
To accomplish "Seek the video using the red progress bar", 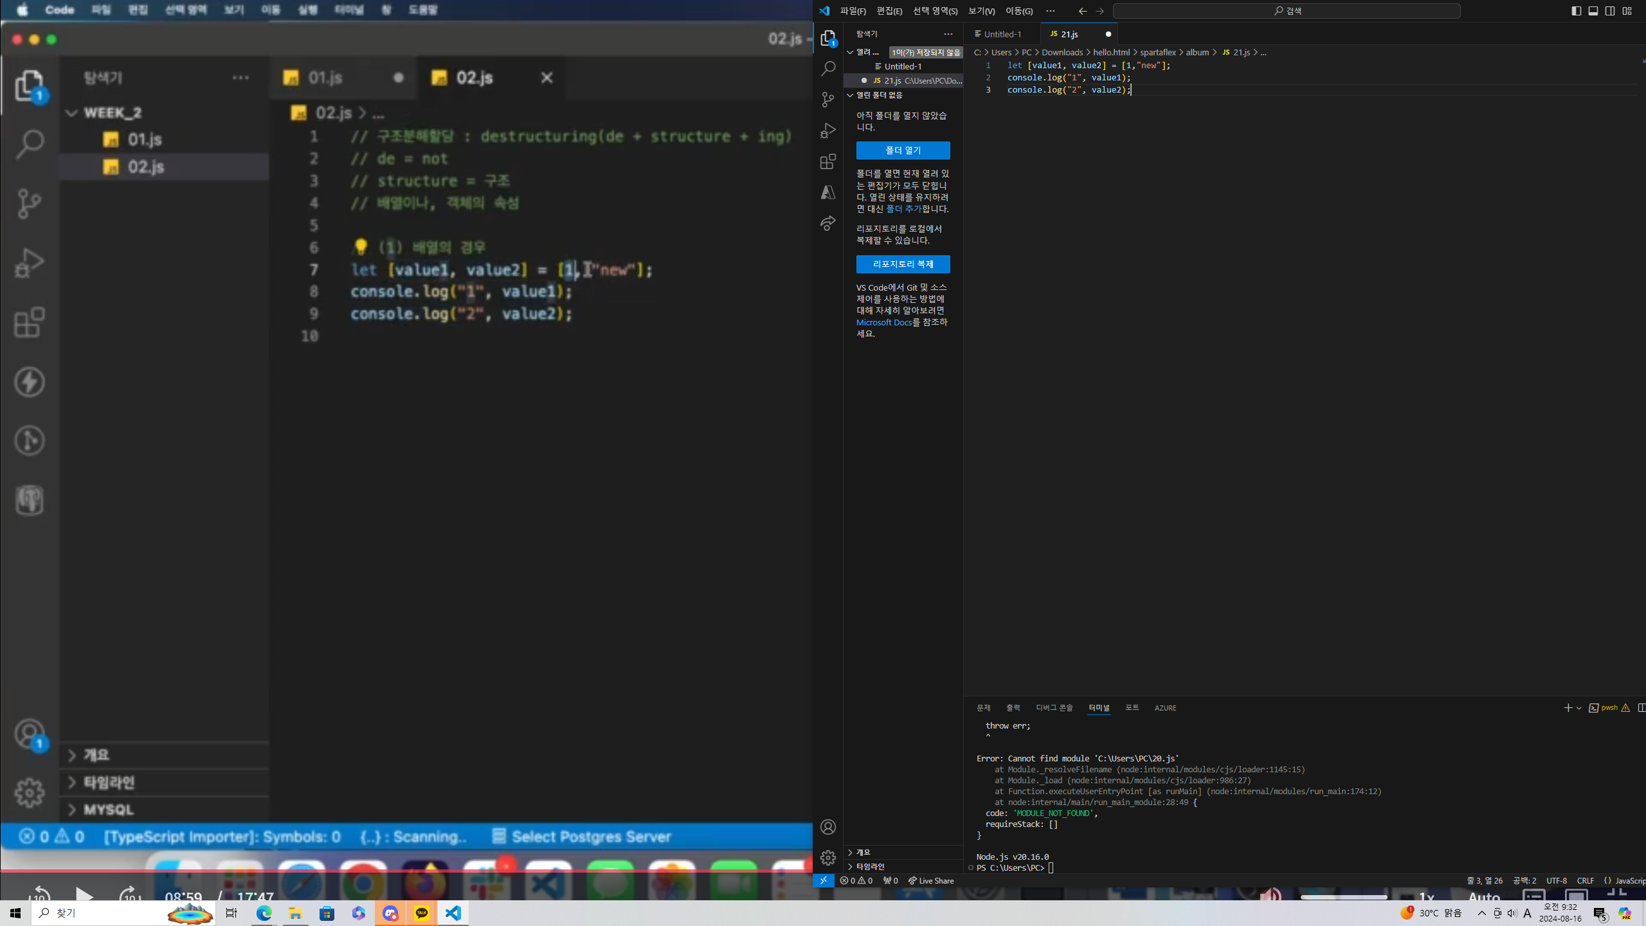I will 406,871.
